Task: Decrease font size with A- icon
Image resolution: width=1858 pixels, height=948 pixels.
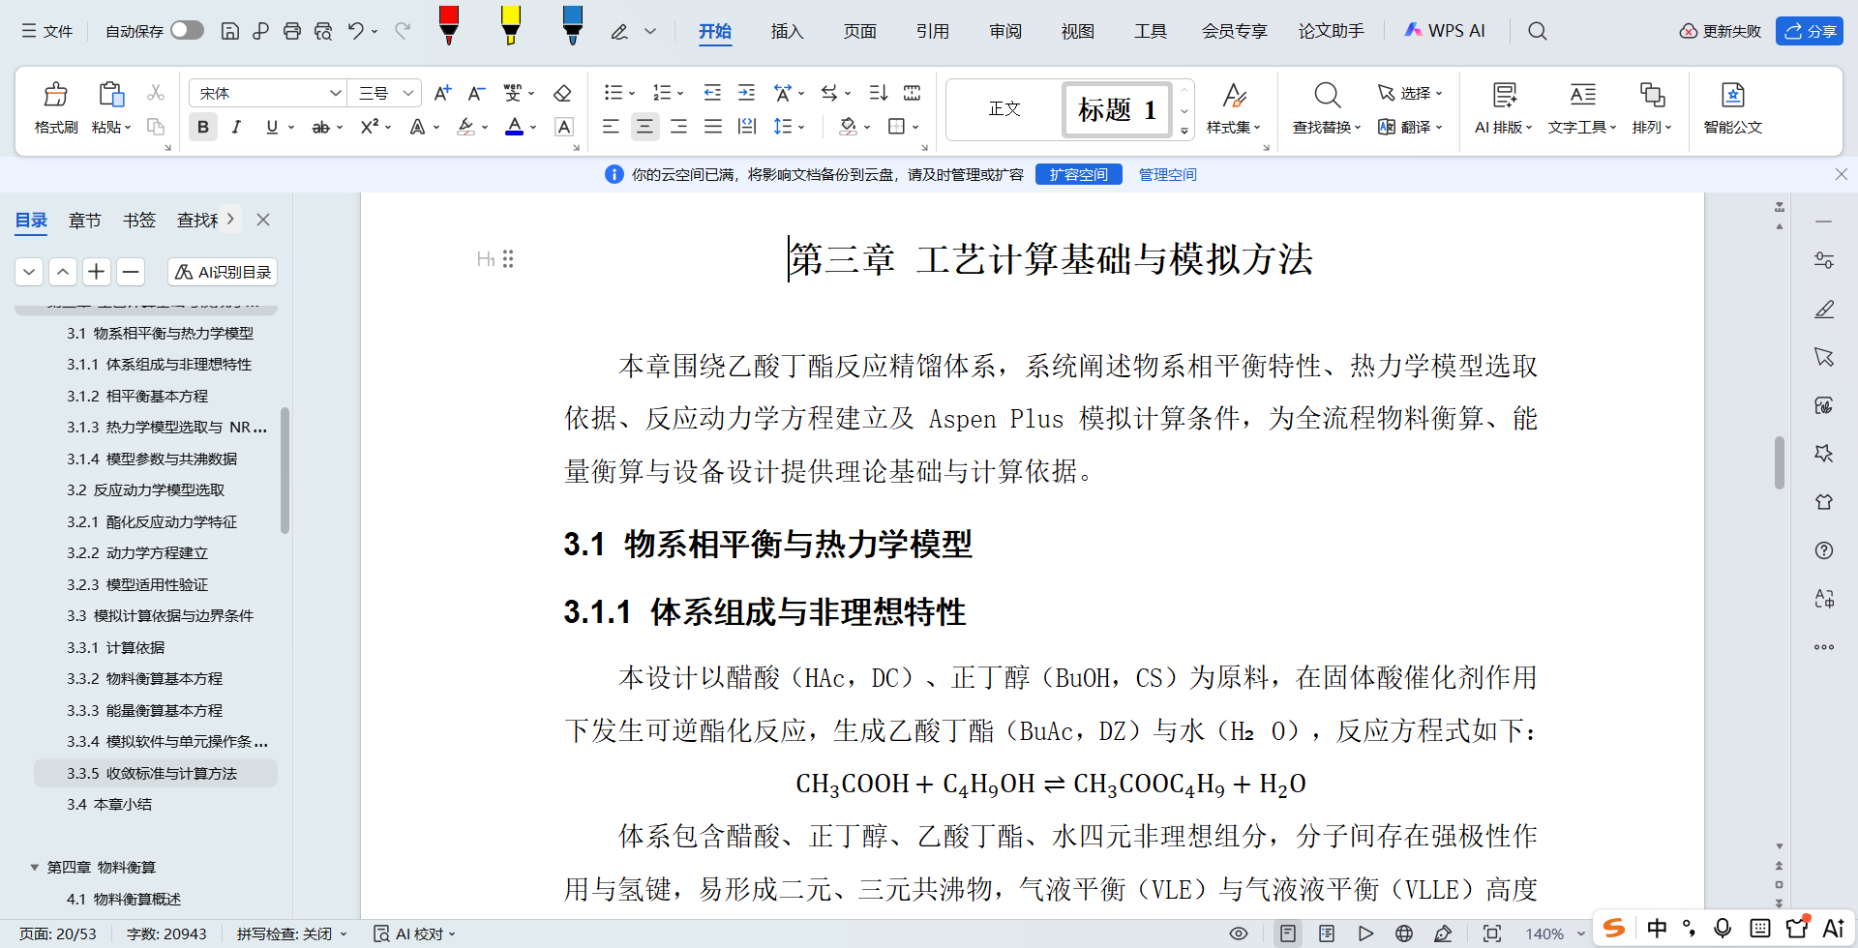Action: 476,93
